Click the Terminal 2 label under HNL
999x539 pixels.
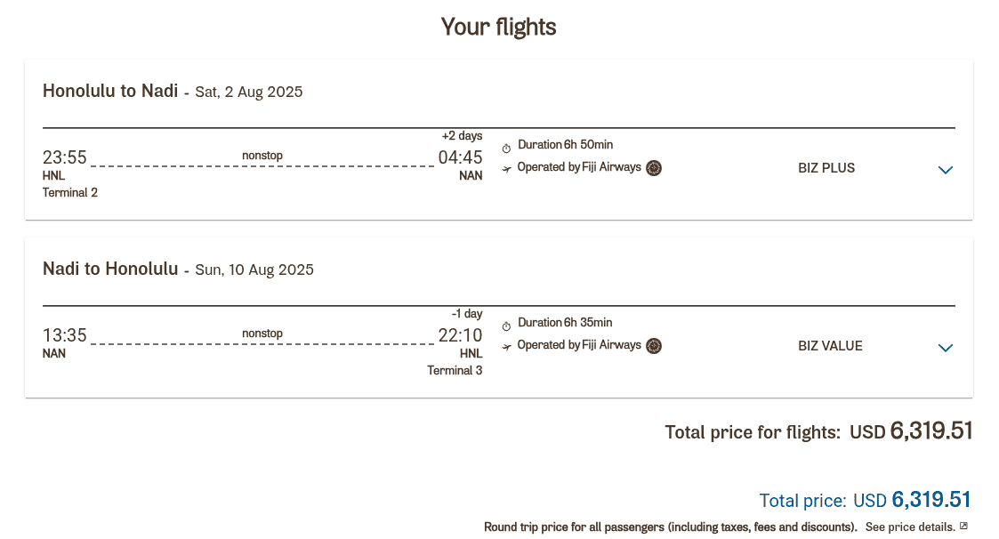70,192
